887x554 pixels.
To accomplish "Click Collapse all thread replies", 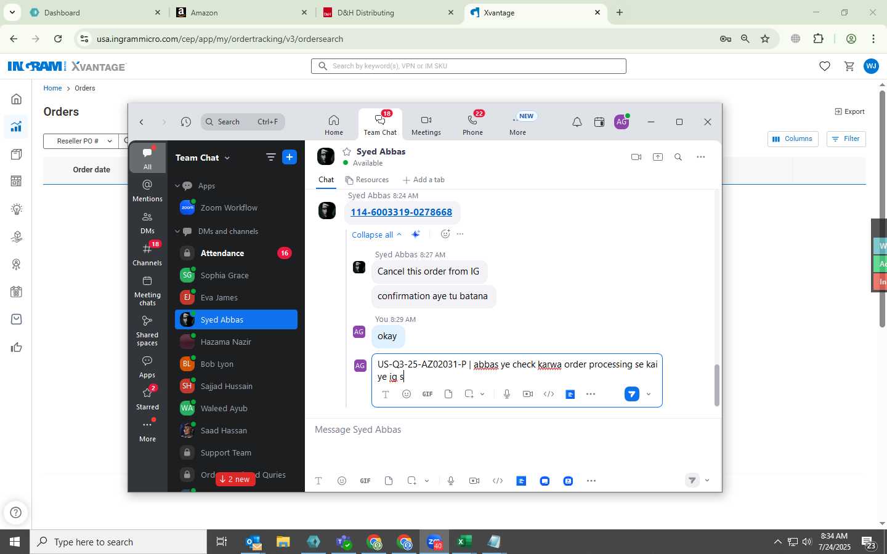I will [376, 235].
